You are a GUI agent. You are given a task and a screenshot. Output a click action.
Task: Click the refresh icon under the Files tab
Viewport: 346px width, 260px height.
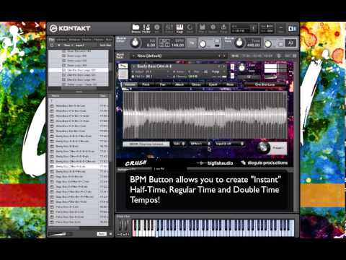52,45
